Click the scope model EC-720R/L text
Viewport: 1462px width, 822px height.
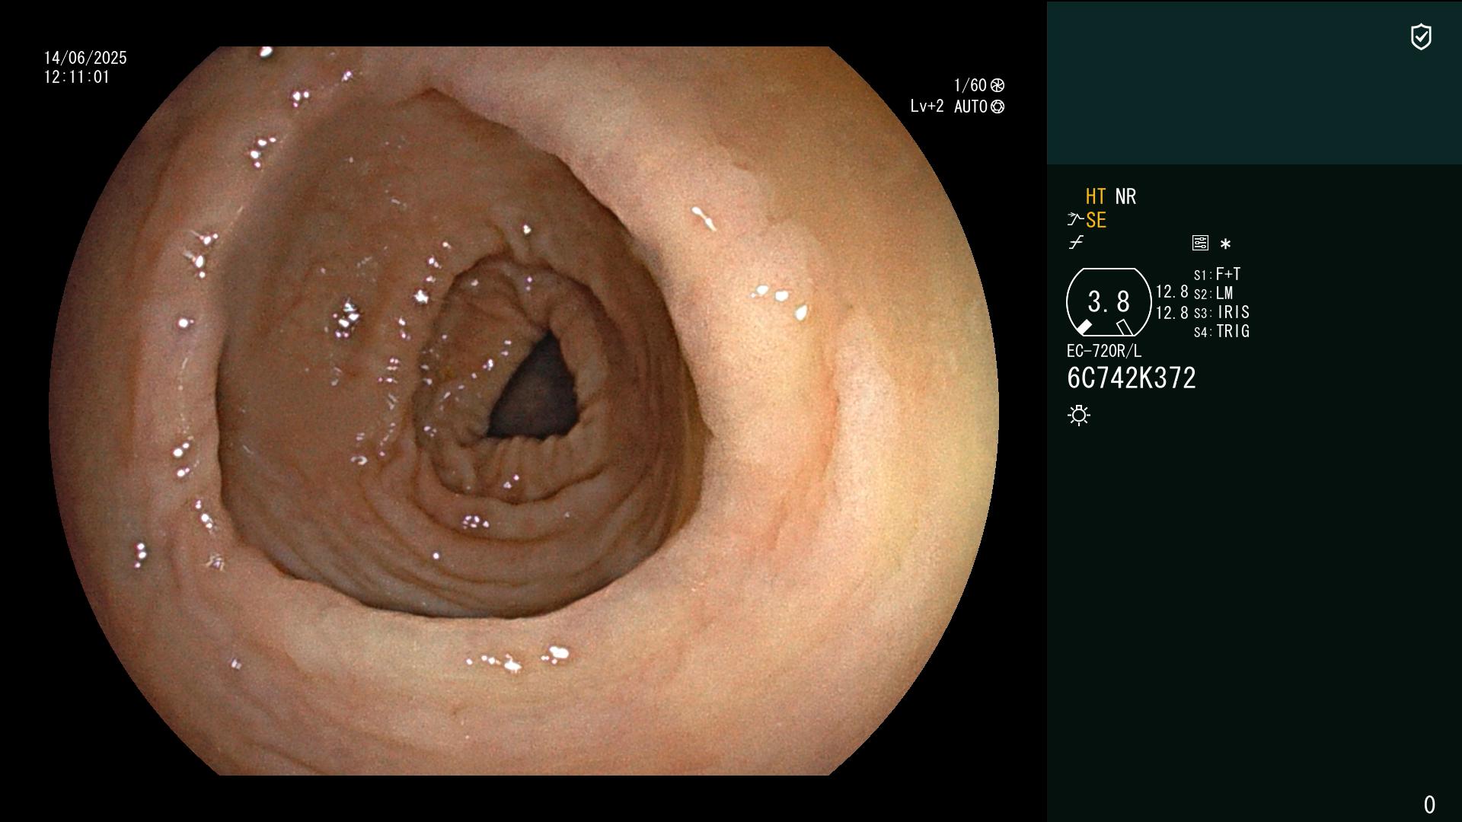[1104, 352]
